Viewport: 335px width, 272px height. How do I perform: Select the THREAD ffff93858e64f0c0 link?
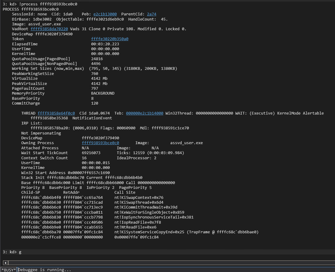(56, 113)
